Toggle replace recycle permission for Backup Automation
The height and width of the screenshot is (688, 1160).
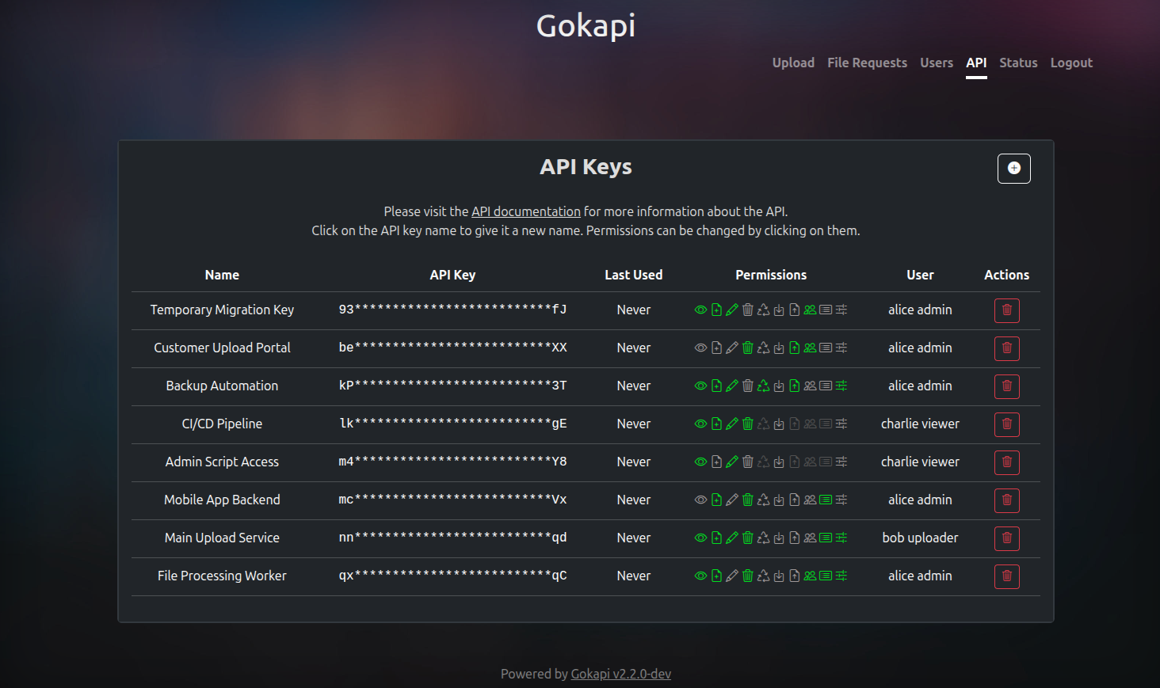[763, 386]
